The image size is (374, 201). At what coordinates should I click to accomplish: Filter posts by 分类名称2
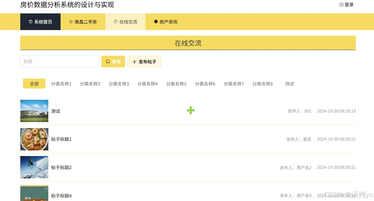90,84
